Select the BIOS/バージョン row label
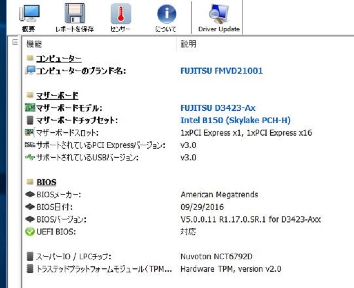This screenshot has height=288, width=354. coord(61,219)
